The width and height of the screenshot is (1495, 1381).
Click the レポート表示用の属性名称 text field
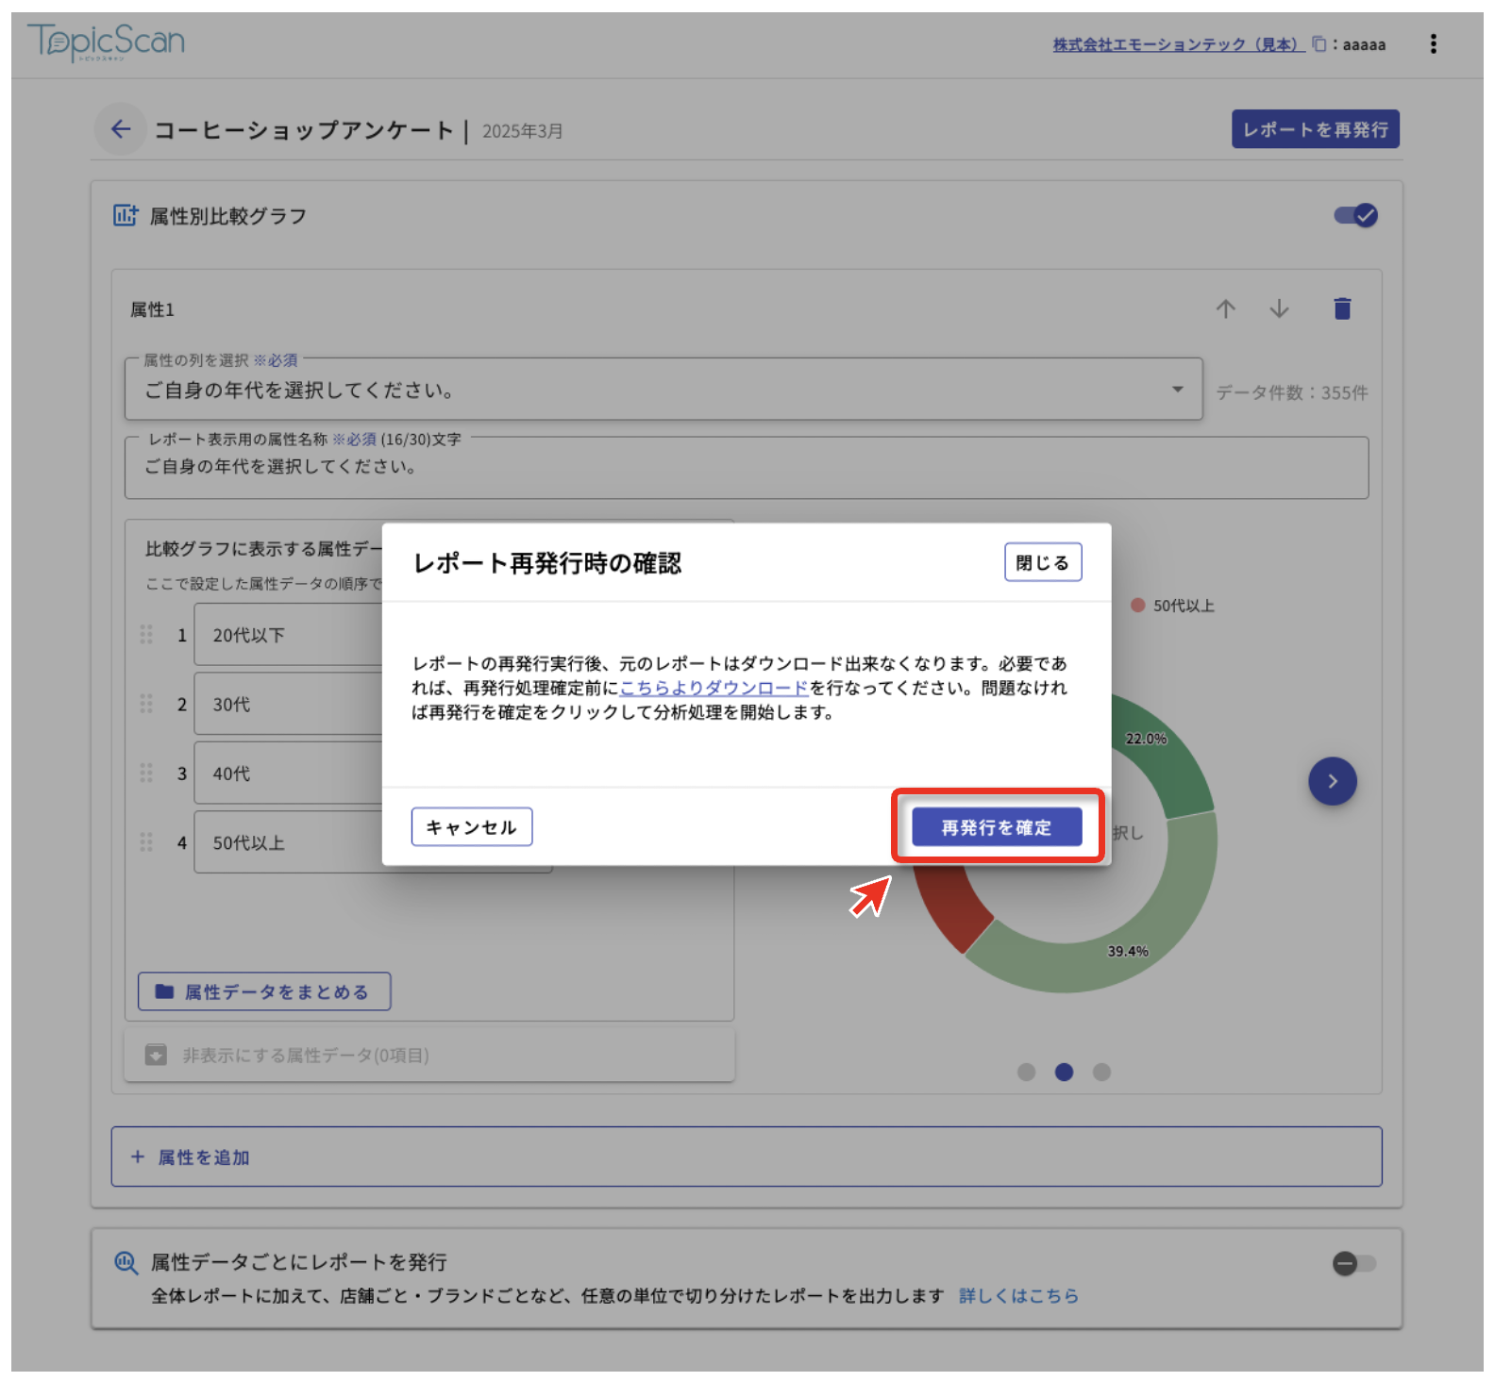pos(746,468)
